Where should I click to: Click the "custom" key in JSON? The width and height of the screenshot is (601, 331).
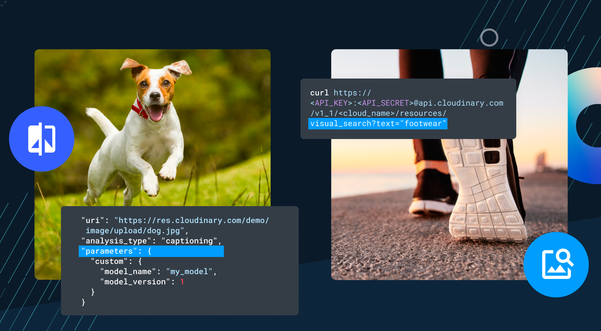click(x=109, y=261)
